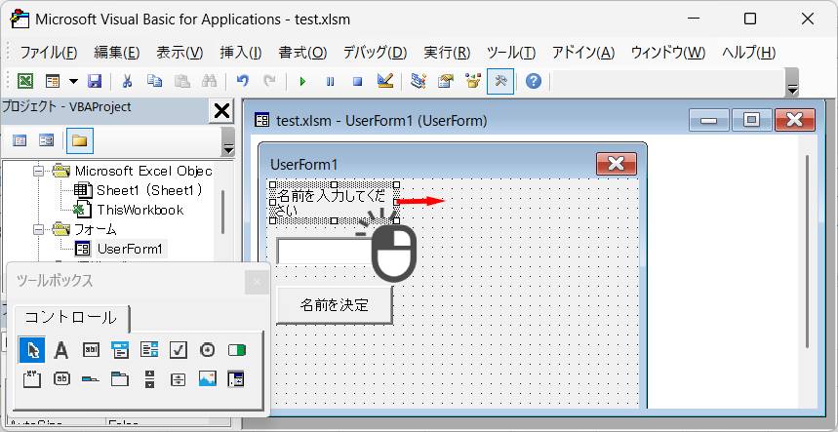Open Project Explorer toolbar icon
Screen dimensions: 838x432
coord(419,81)
